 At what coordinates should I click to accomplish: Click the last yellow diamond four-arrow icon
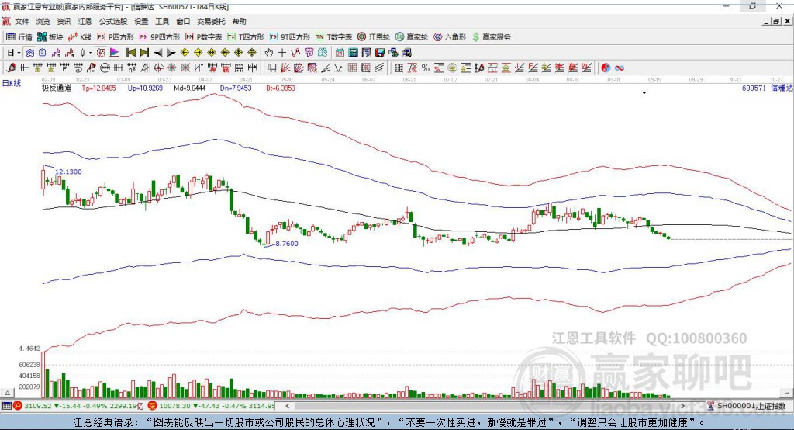(252, 53)
